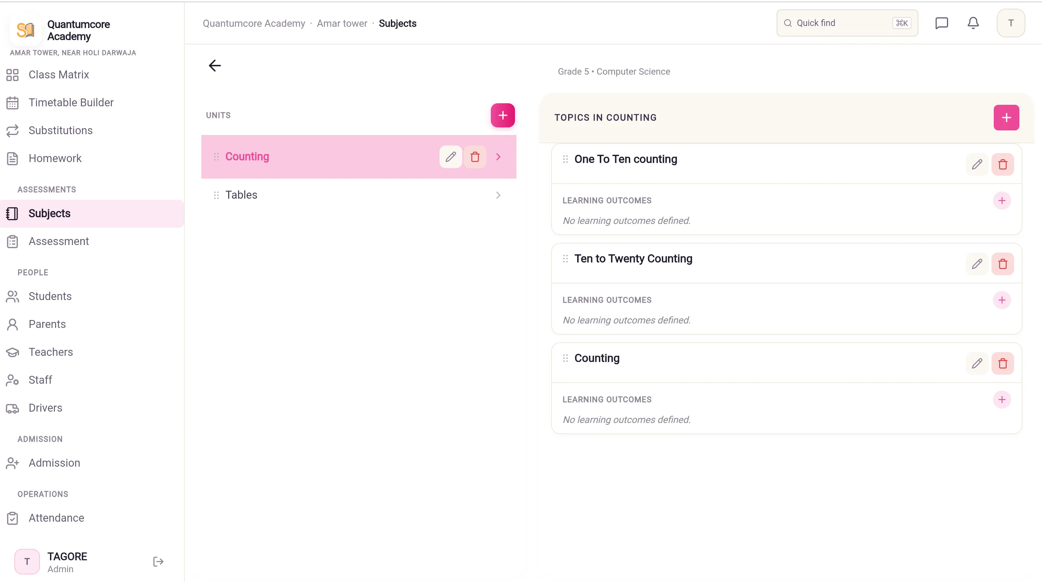
Task: Delete One To Ten counting topic
Action: 1002,165
